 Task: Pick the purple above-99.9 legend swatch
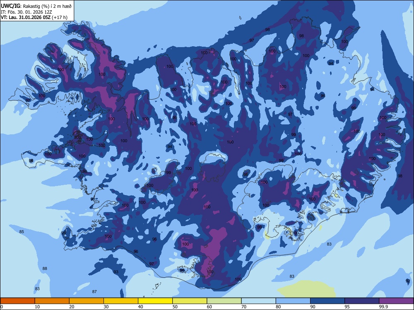click(x=396, y=301)
